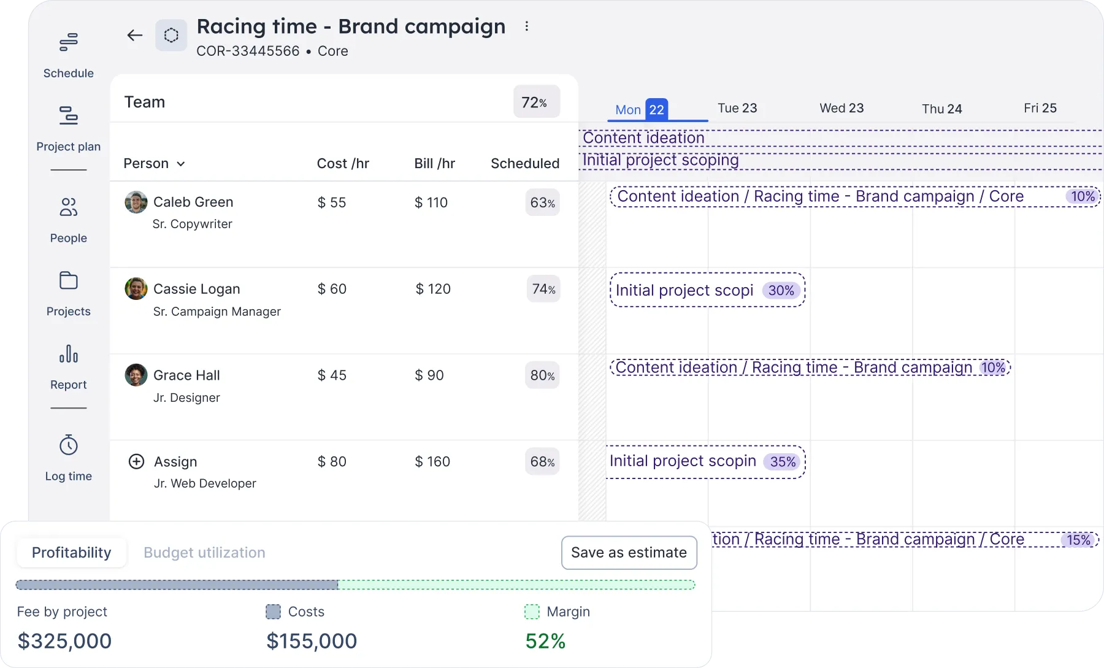Viewport: 1104px width, 668px height.
Task: Toggle Caleb Green's 63% scheduled badge
Action: (542, 202)
